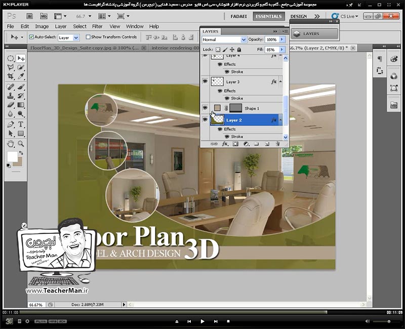
Task: Enable Show Transform Controls checkbox
Action: tap(88, 37)
